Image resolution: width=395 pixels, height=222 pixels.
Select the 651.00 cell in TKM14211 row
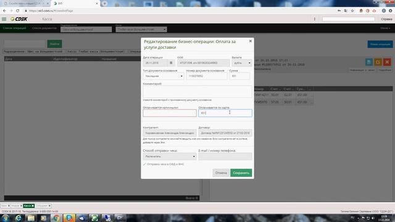pos(302,95)
